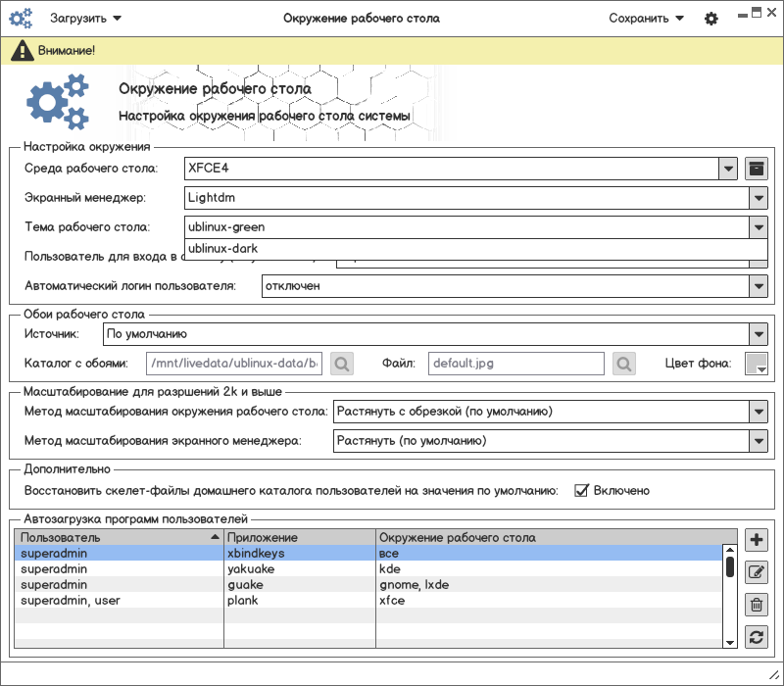Viewport: 784px width, 686px height.
Task: Click the archive icon beside XFCE4 field
Action: click(x=756, y=169)
